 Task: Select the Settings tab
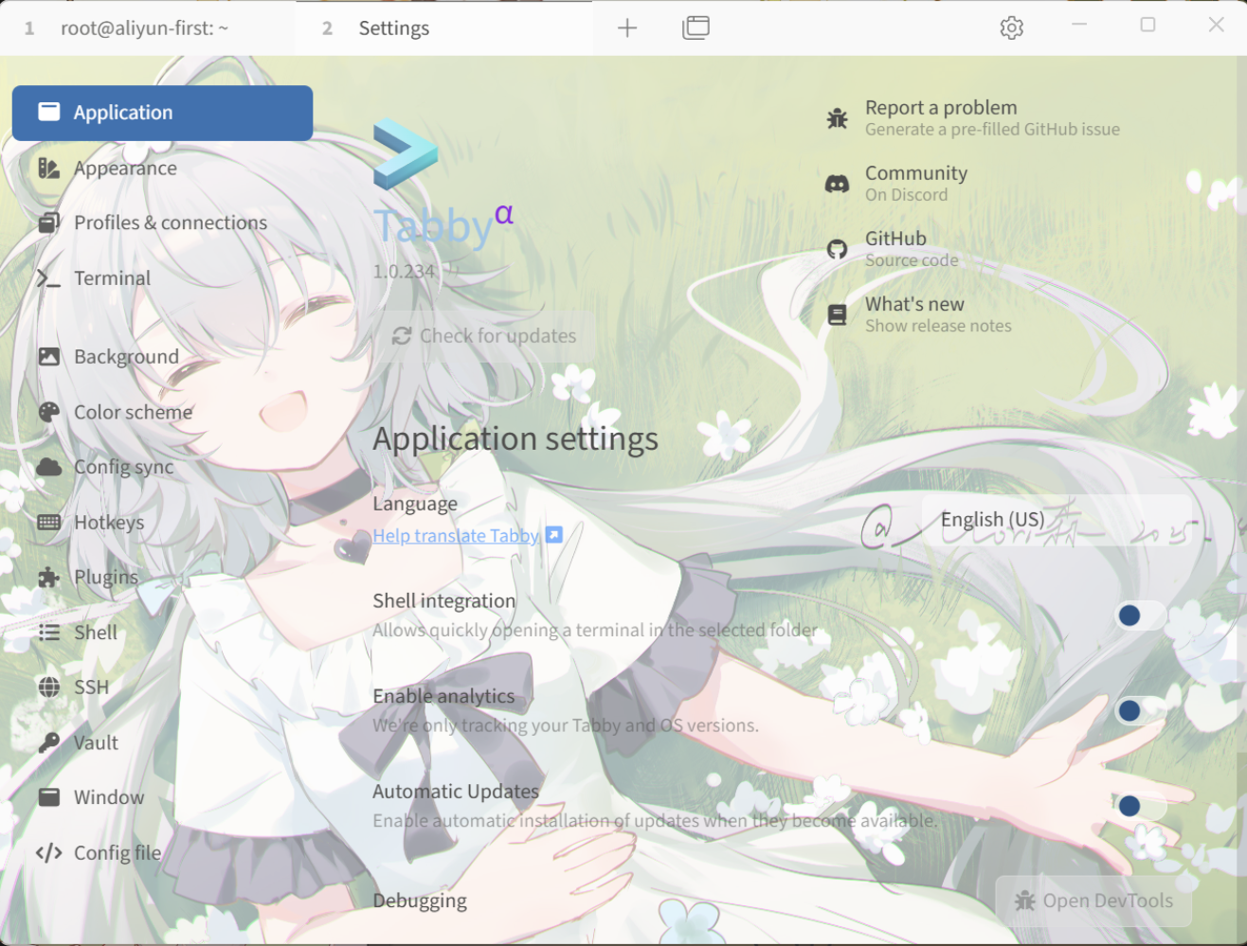pyautogui.click(x=443, y=28)
